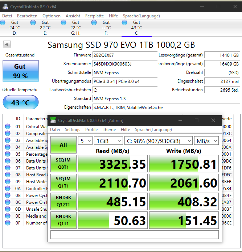Click the empty comment box in CrystalDiskMark
Viewport: 242px width, 252px height.
(x=135, y=235)
